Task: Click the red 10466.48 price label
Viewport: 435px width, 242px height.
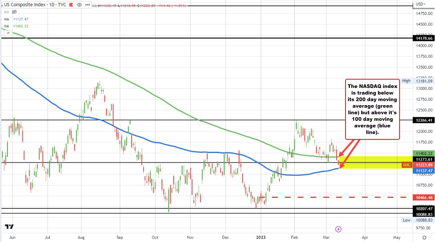Action: point(424,197)
